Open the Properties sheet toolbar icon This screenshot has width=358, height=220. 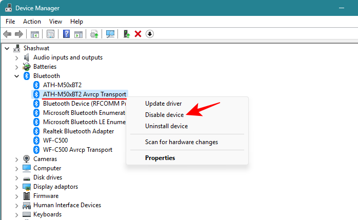(50, 34)
